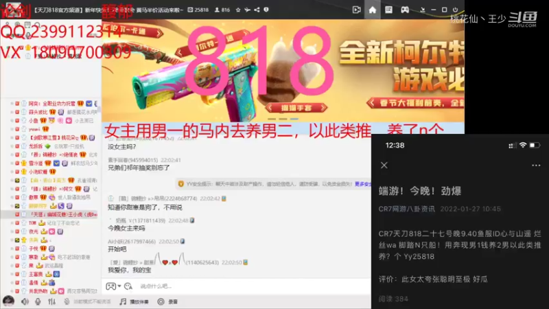Open the channel template list icon

(x=388, y=10)
